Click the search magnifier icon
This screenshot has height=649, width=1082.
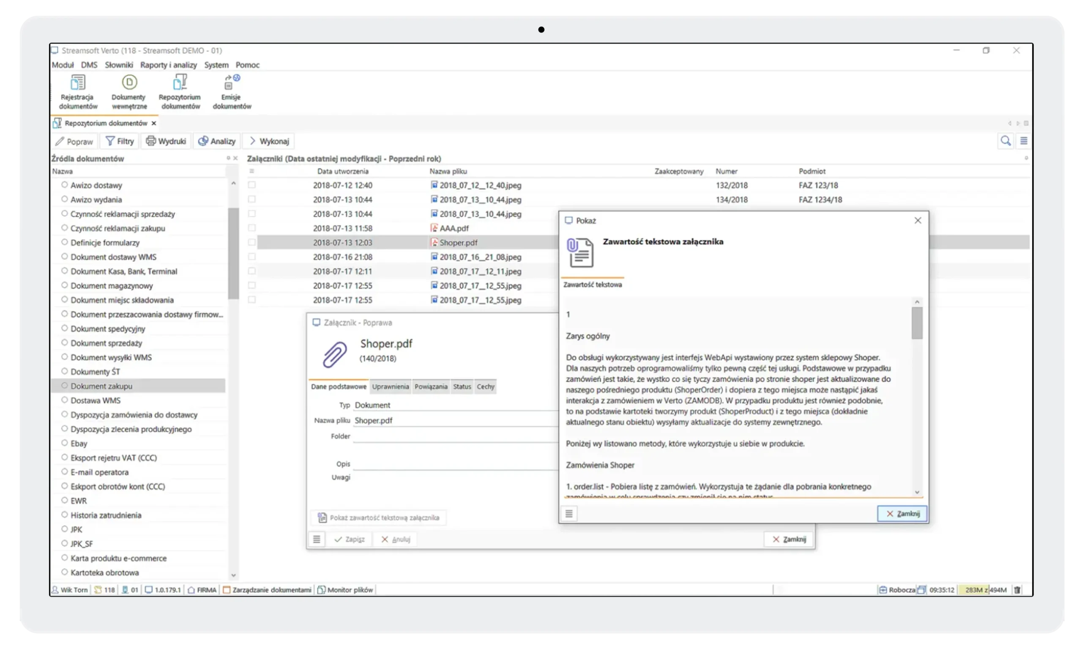(1005, 141)
